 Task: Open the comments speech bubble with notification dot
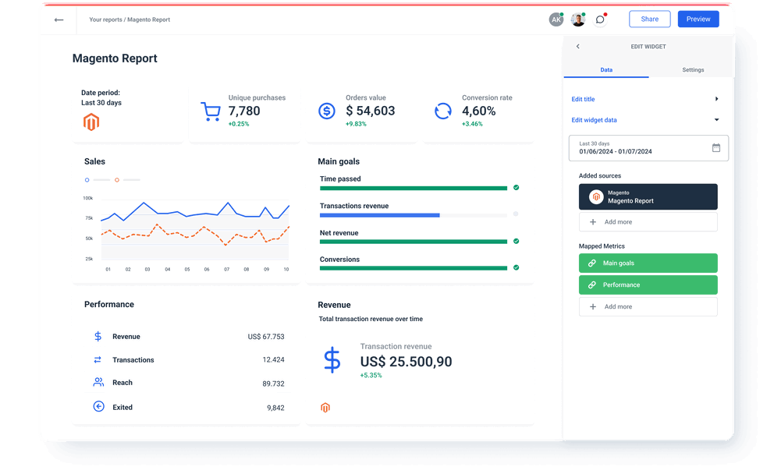coord(600,19)
